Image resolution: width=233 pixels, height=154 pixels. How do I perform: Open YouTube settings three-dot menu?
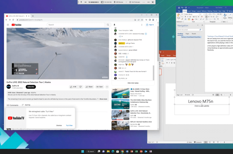[x=142, y=25]
